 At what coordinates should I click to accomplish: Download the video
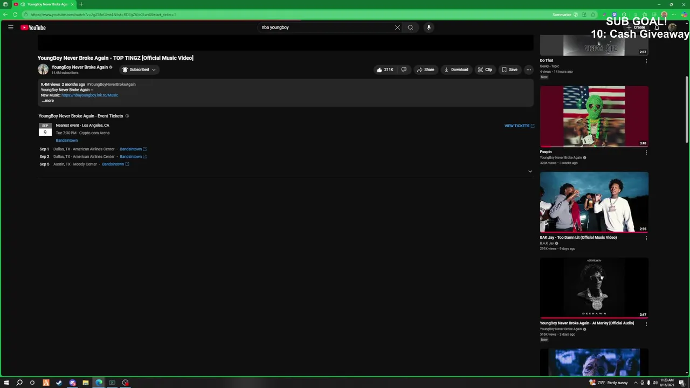click(456, 70)
